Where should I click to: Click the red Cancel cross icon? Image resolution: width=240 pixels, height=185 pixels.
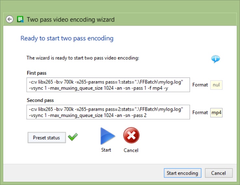coord(131,136)
